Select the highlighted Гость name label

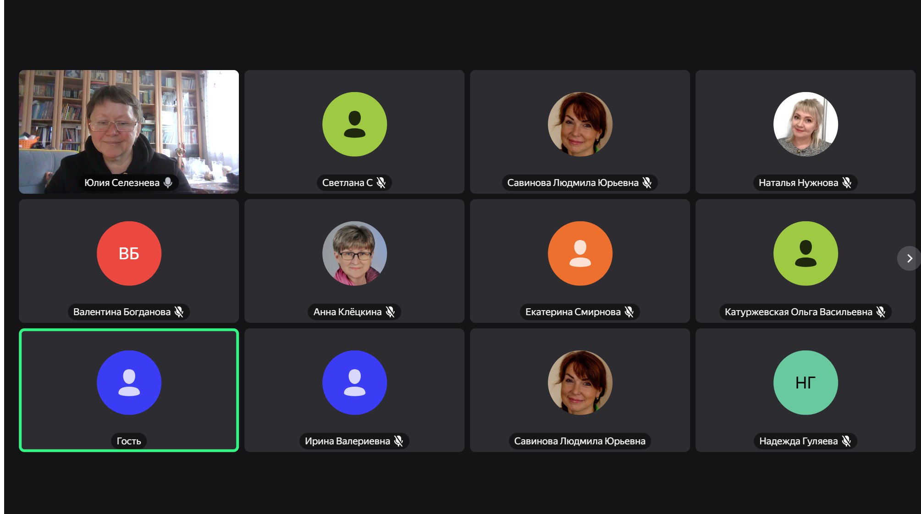[x=129, y=441]
